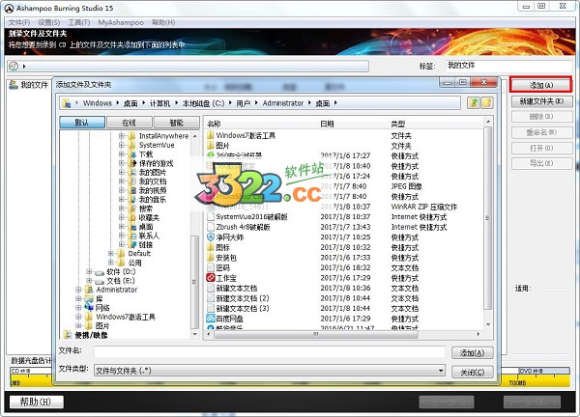Select the 百度网盘 shortcut icon
Screen dimensions: 580x417
[x=211, y=318]
